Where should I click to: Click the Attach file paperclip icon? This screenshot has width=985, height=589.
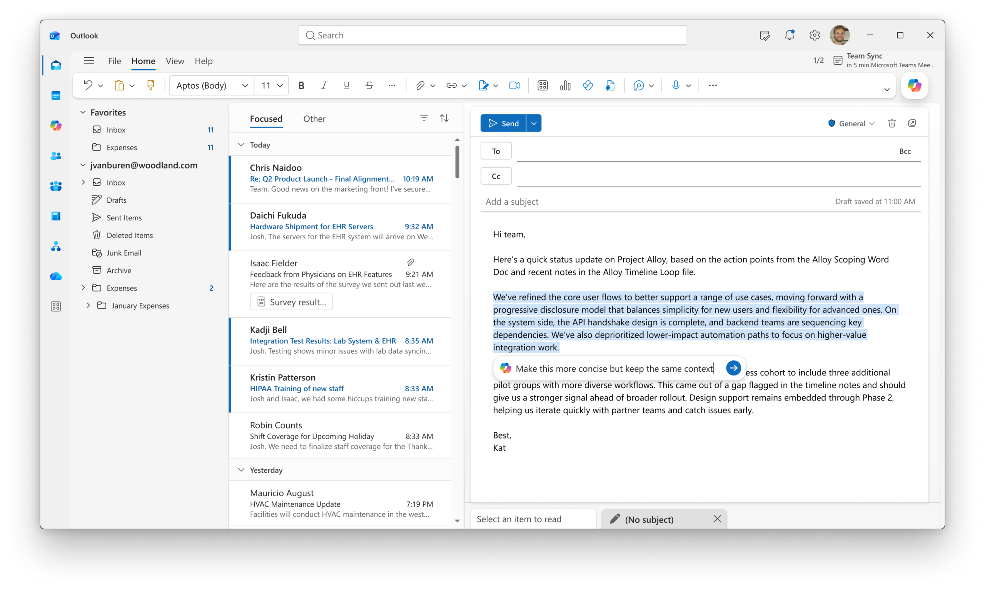(420, 85)
